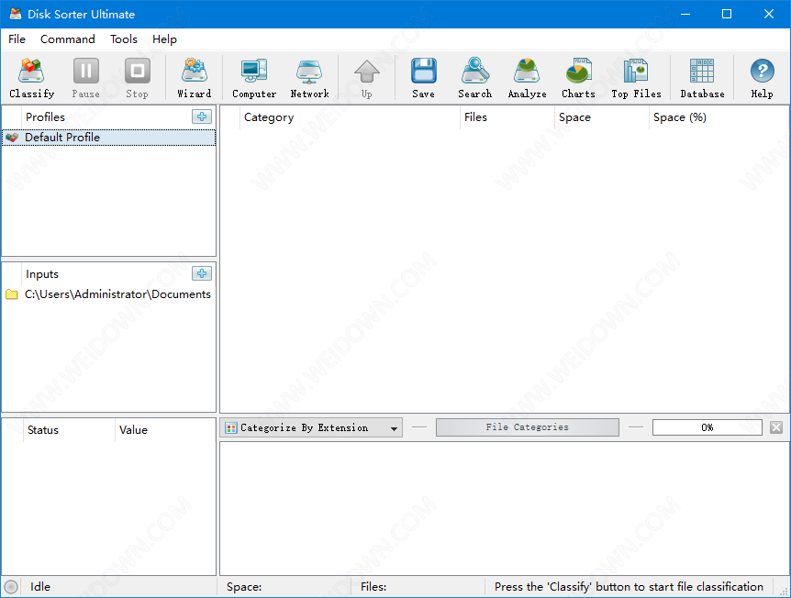Start classification with the Classify icon
The image size is (791, 598).
click(31, 78)
